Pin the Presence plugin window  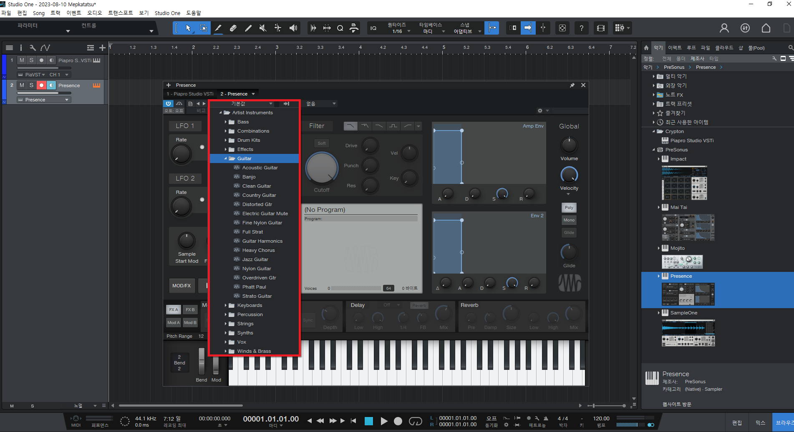click(x=572, y=85)
